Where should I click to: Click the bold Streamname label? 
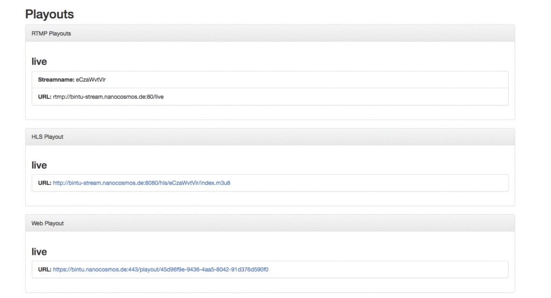56,80
